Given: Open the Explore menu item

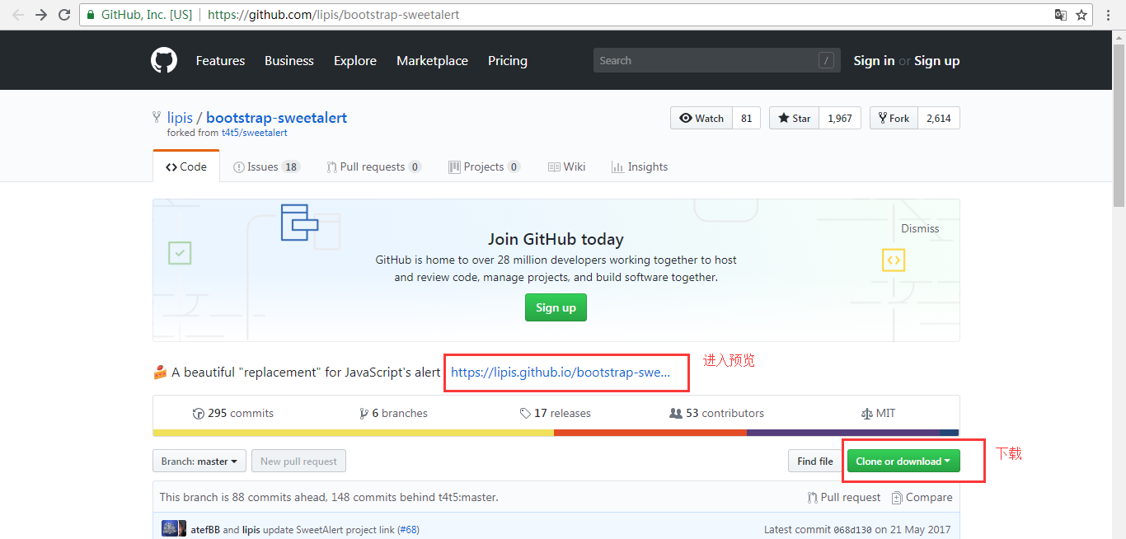Looking at the screenshot, I should pos(355,61).
